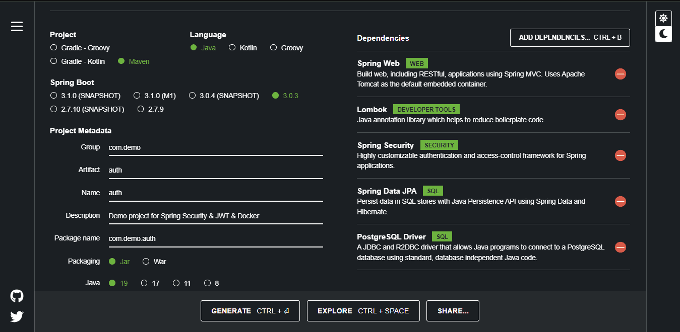Remove the Spring Data JPA dependency
Image resolution: width=680 pixels, height=332 pixels.
point(621,201)
